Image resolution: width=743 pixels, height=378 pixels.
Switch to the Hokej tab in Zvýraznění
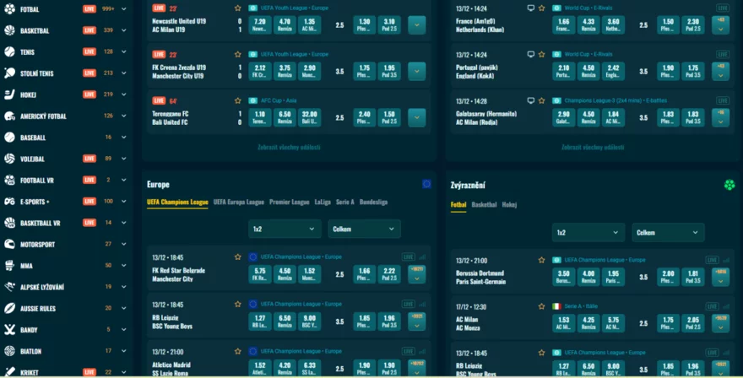pos(509,205)
